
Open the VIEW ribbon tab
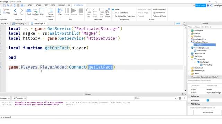point(53,6)
